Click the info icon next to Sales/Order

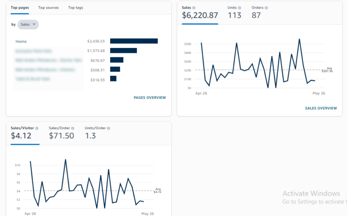coord(73,128)
